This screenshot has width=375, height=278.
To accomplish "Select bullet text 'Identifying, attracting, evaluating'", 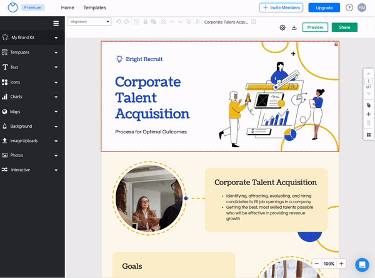I will 269,199.
